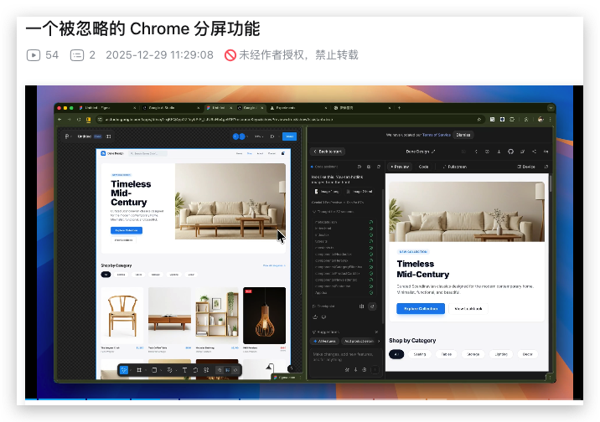Close the suggestions panel with X

376,332
